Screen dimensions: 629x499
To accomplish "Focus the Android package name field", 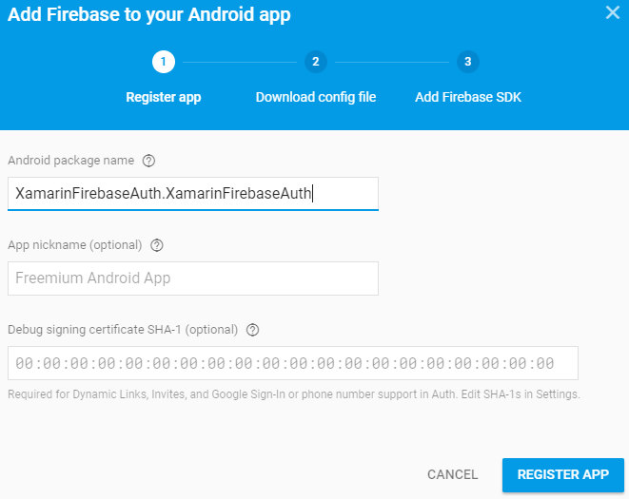I will 192,193.
